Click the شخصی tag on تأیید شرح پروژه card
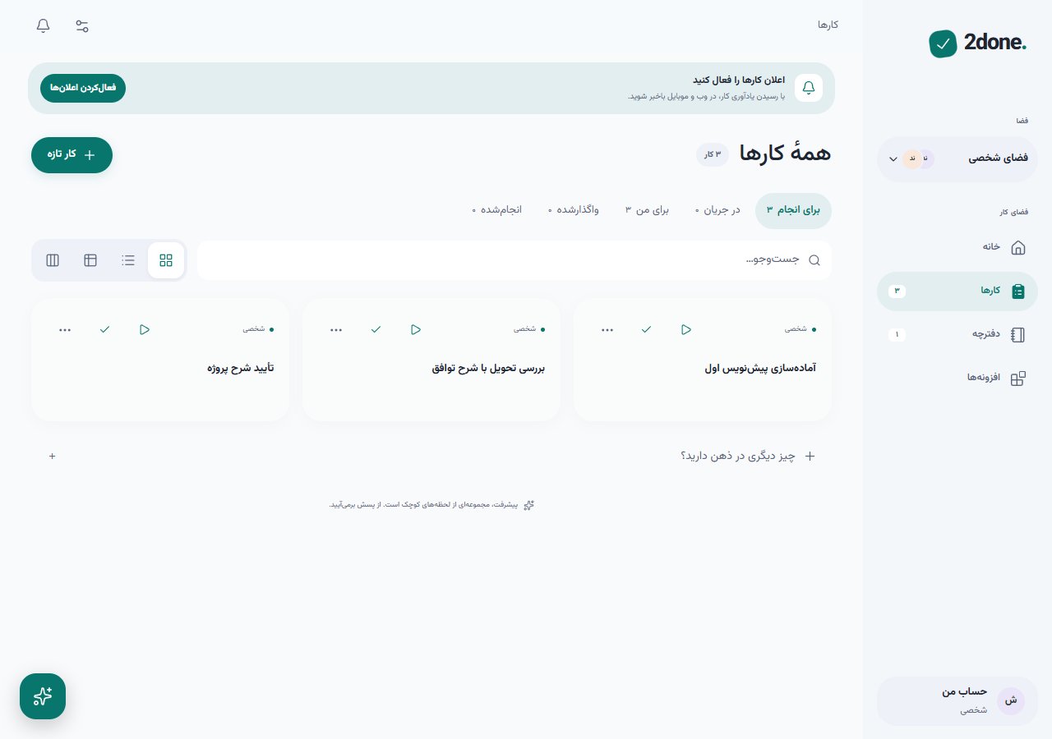Image resolution: width=1052 pixels, height=739 pixels. tap(257, 329)
